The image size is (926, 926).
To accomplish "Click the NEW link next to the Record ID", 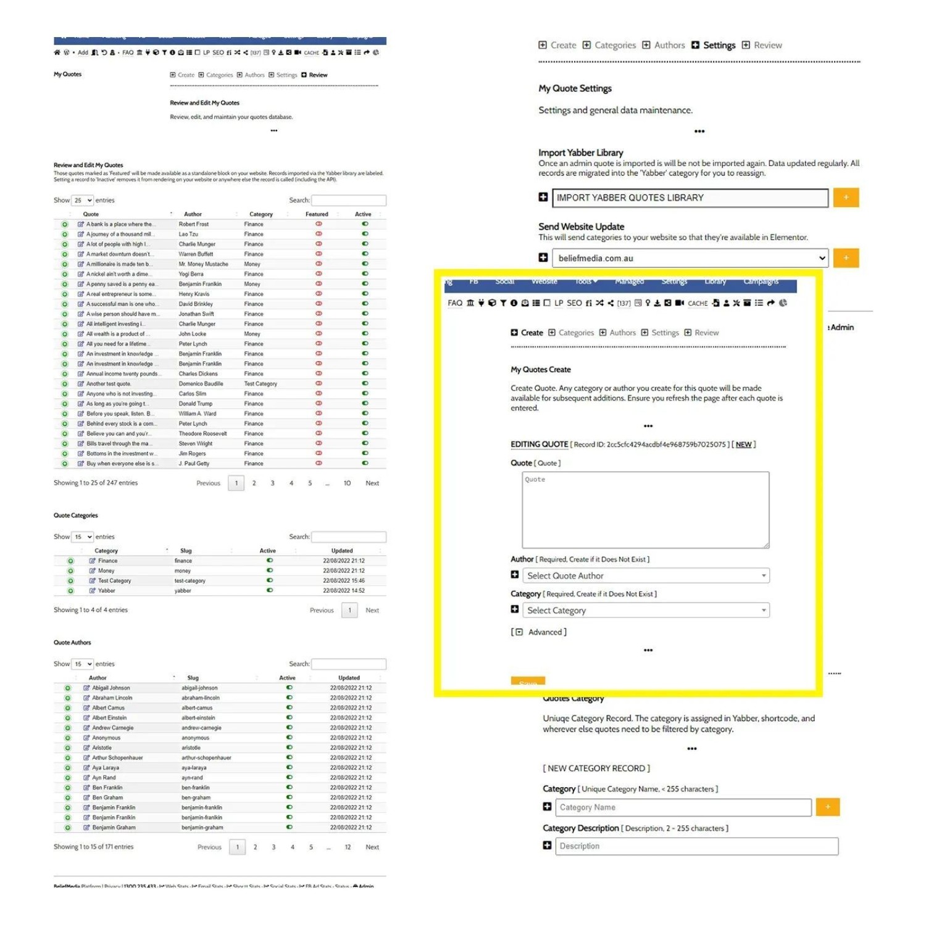I will click(743, 444).
